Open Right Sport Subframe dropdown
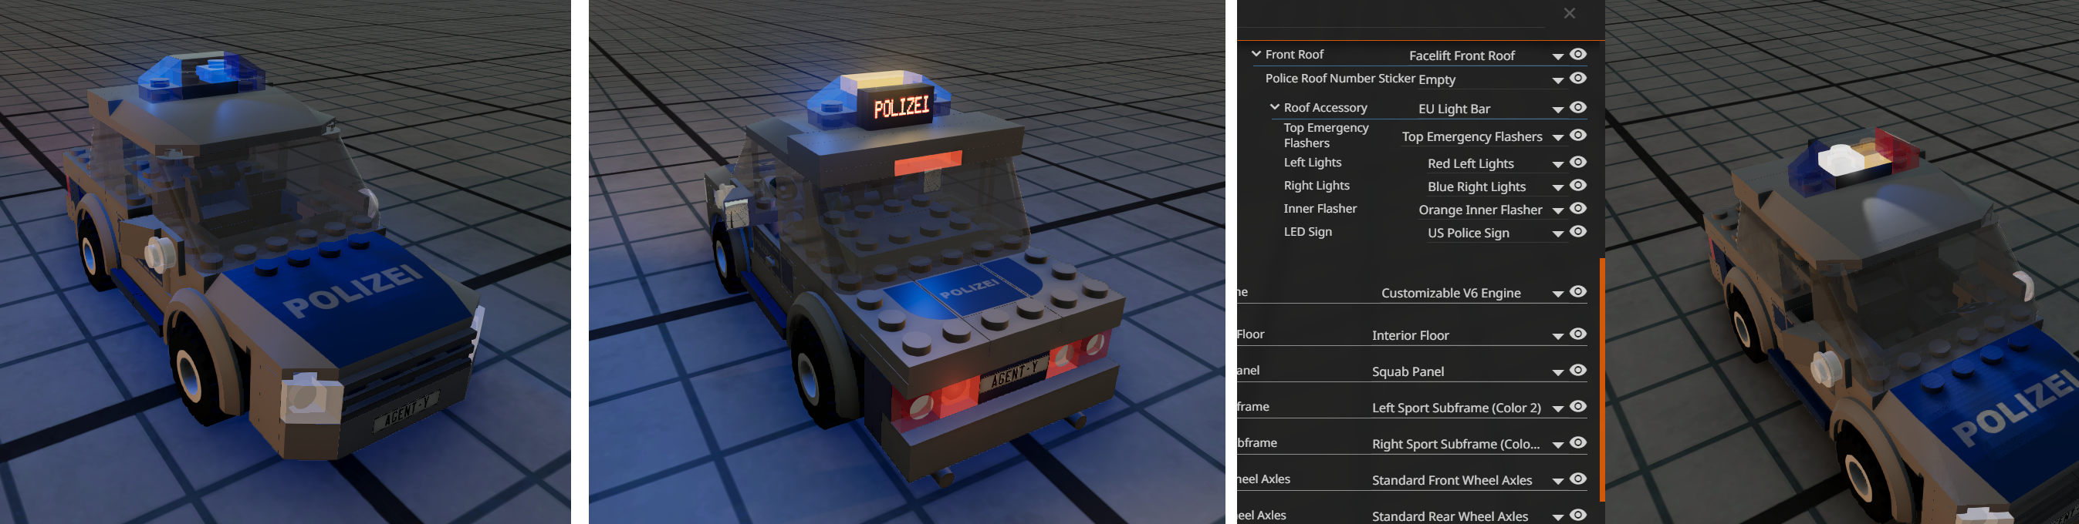Image resolution: width=2079 pixels, height=524 pixels. 1468,444
